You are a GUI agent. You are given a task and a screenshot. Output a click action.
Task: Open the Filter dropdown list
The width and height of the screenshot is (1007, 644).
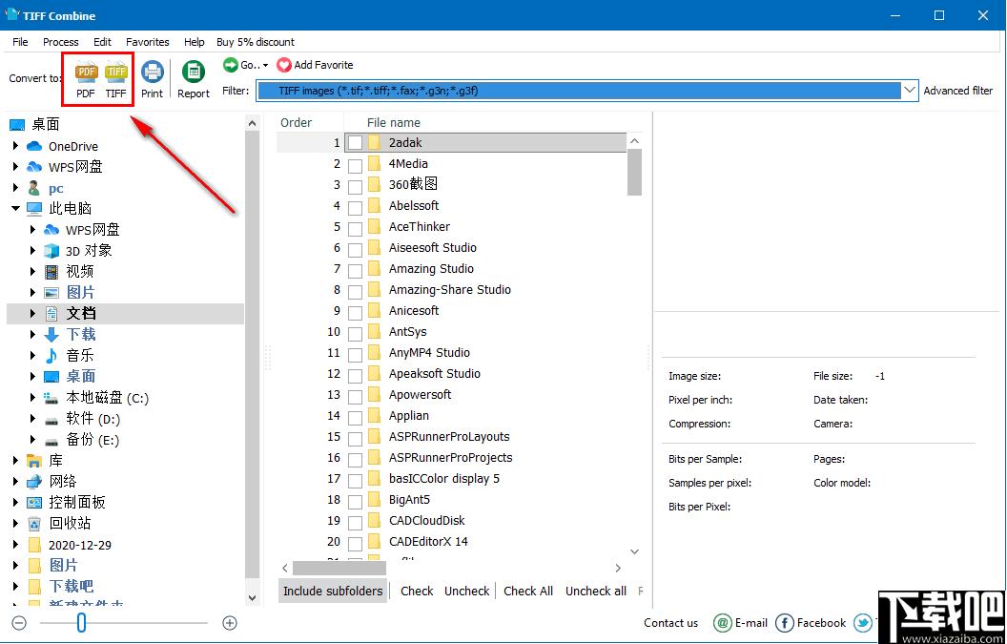[x=910, y=90]
